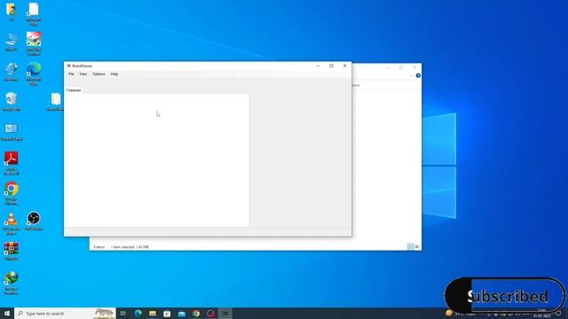Click the weather widget in the taskbar
568x319 pixels.
click(x=460, y=313)
